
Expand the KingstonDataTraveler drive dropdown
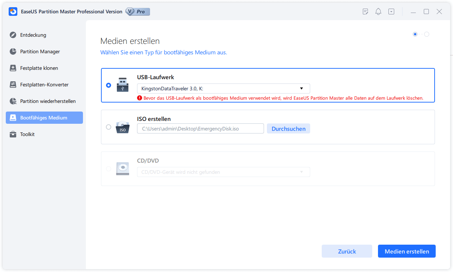point(224,89)
